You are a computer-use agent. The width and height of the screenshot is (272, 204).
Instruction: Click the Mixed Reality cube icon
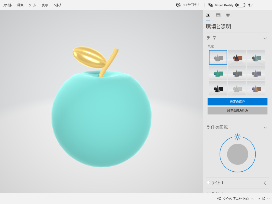(x=211, y=5)
